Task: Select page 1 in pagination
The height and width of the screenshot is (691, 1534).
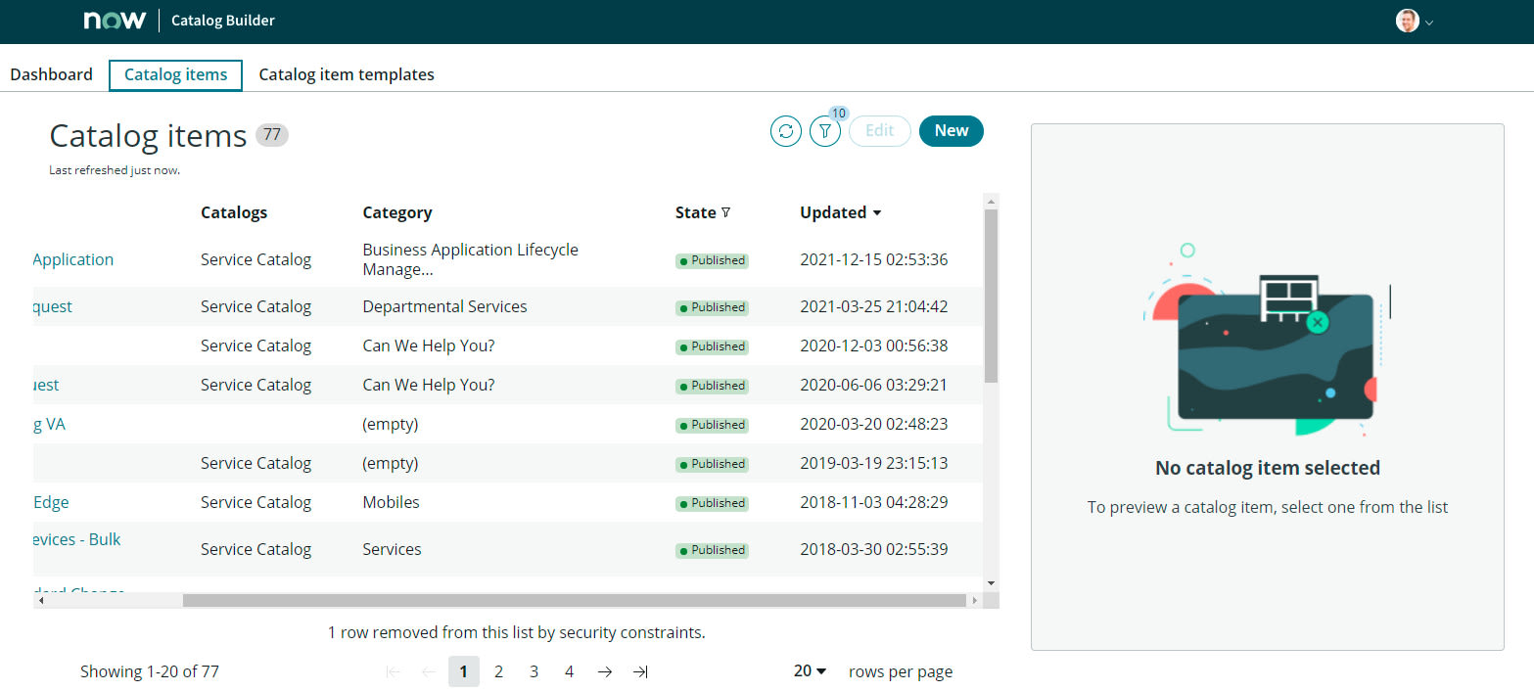Action: [x=464, y=671]
